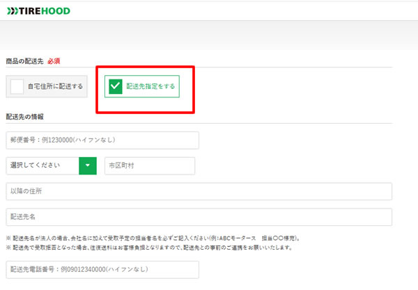Click the note about 配送先名が法人の場合
This screenshot has height=290, width=418.
pos(104,238)
